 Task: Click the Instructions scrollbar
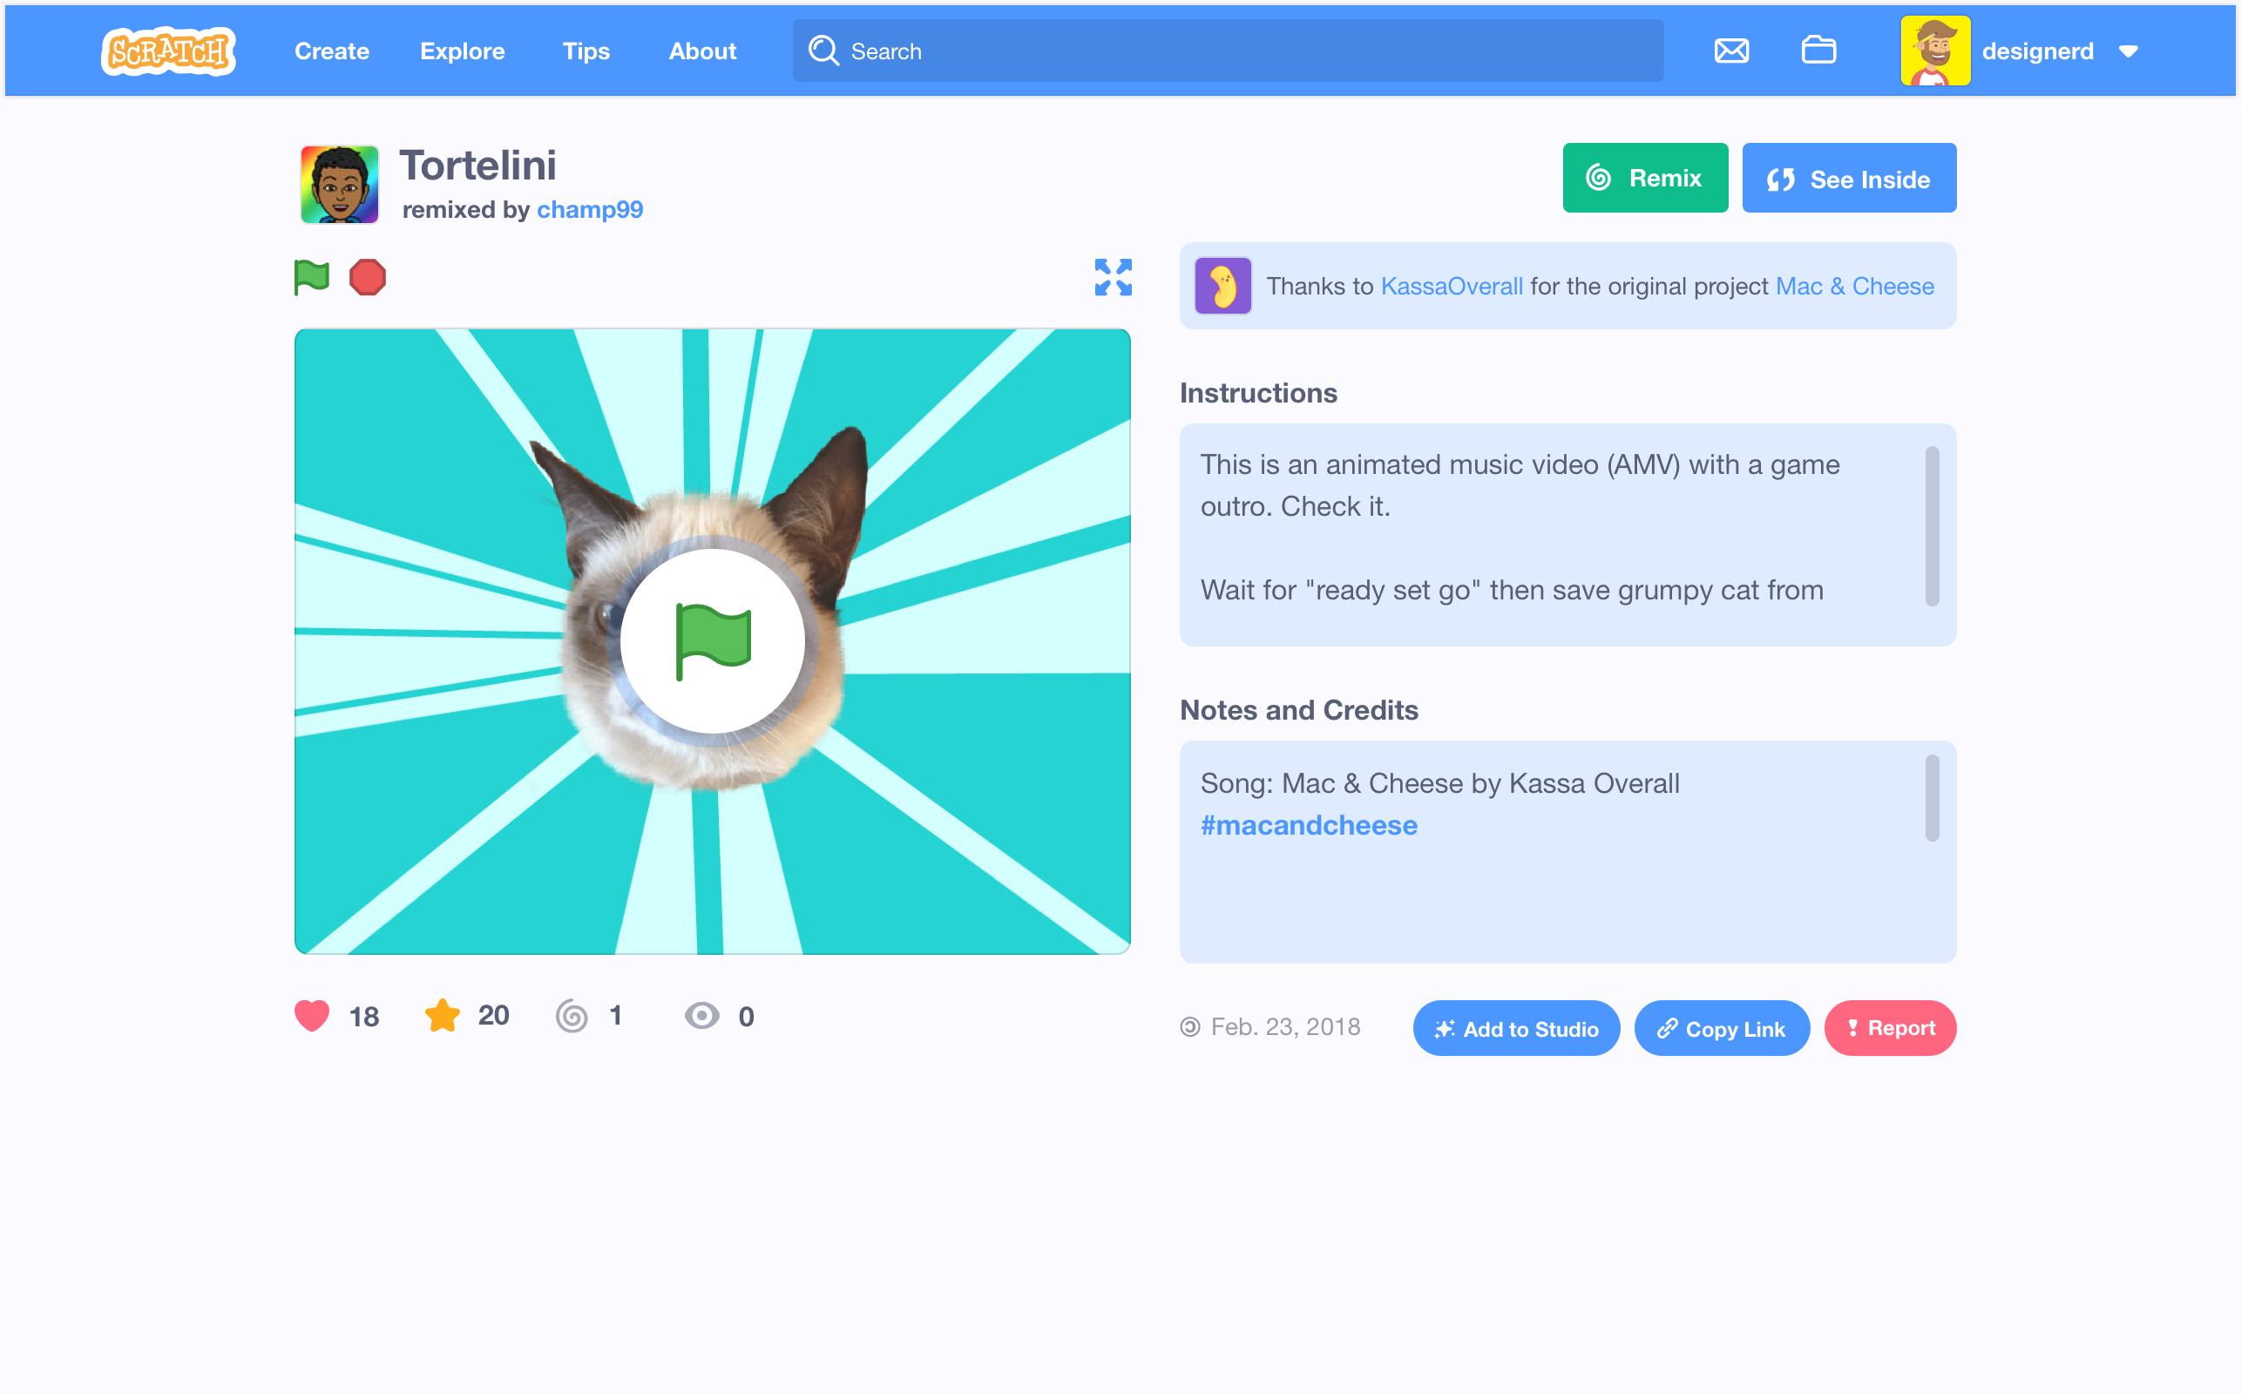tap(1932, 526)
